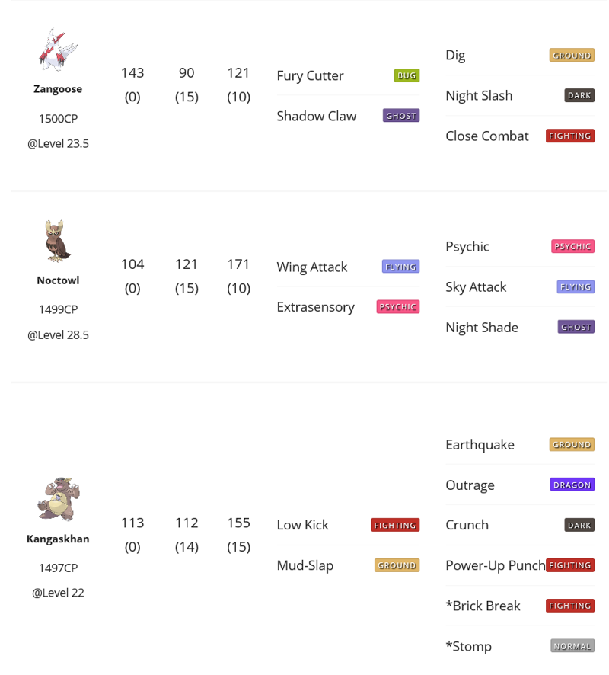Click the Zangoose sprite image
The height and width of the screenshot is (675, 609).
(x=58, y=50)
